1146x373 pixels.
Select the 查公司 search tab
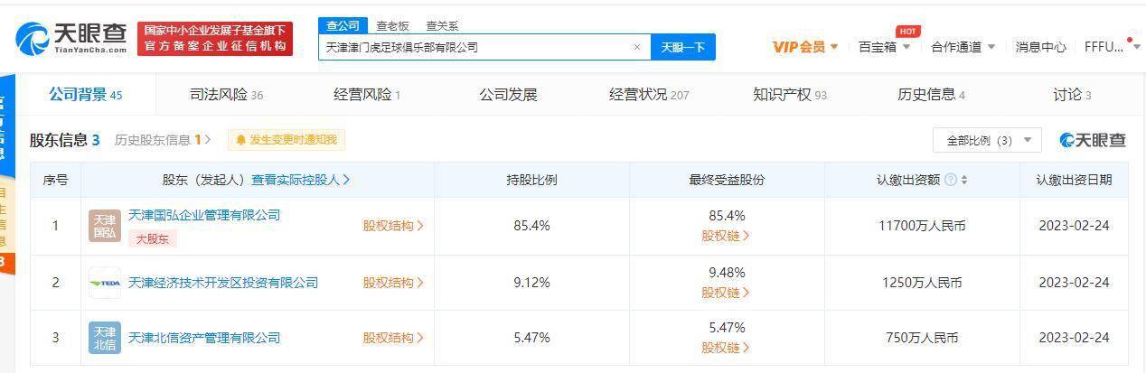[343, 26]
